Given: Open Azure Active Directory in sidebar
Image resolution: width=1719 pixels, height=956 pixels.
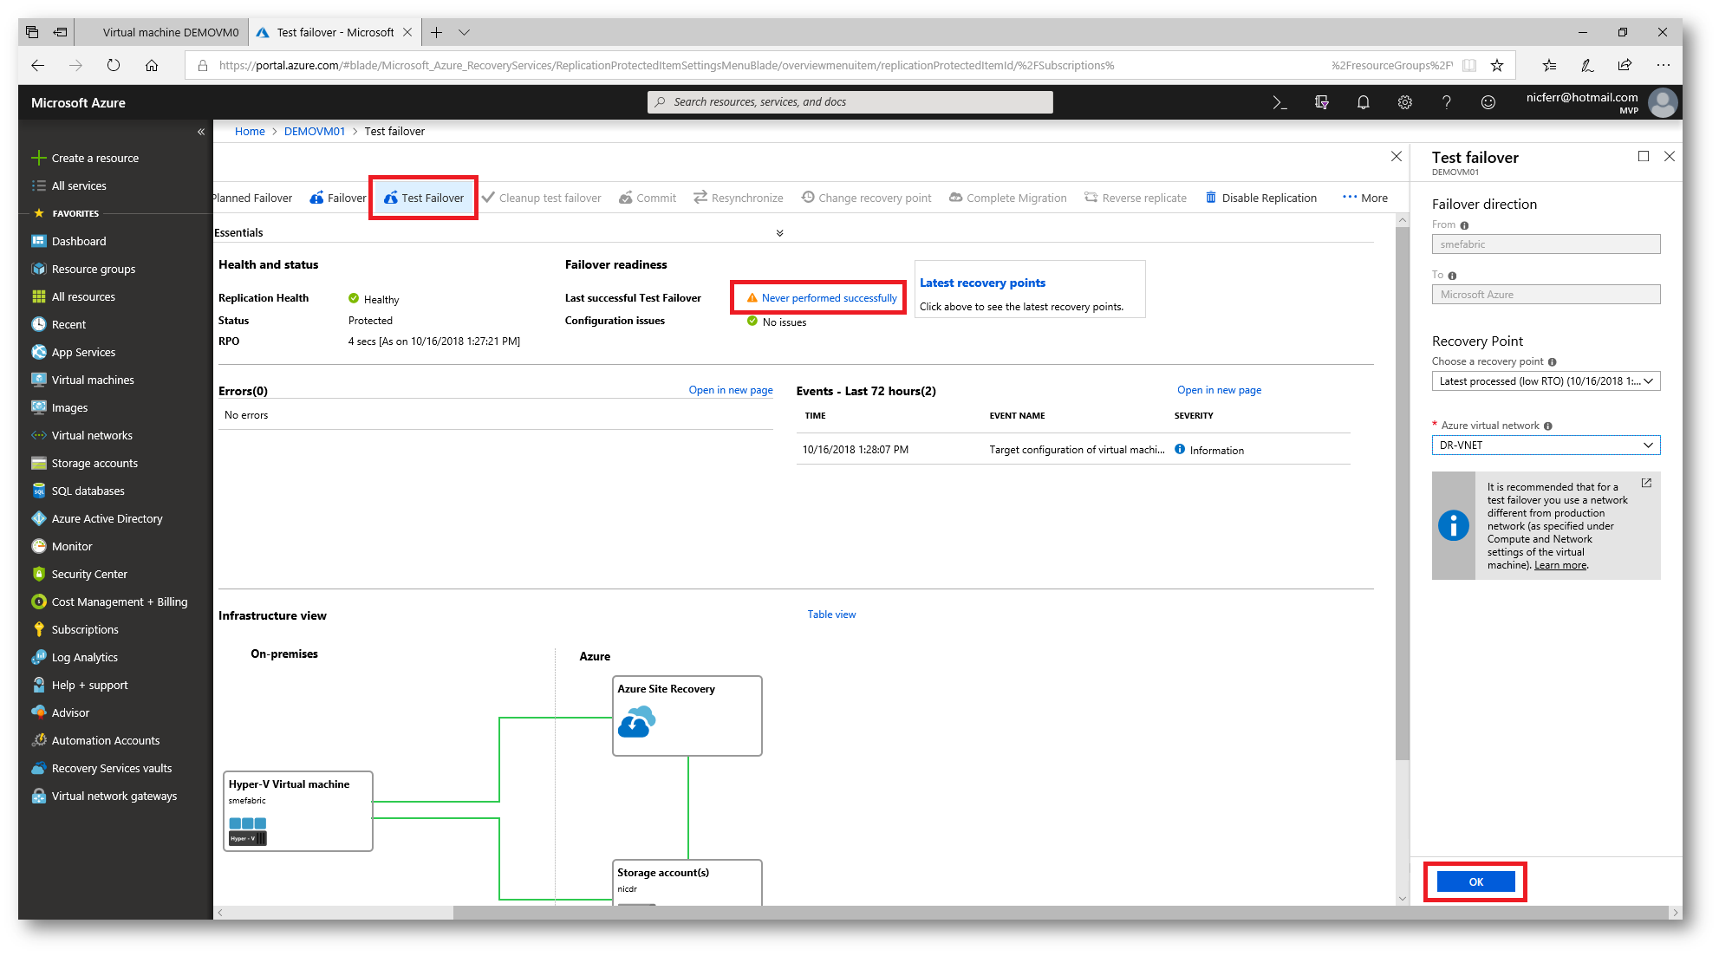Looking at the screenshot, I should coord(107,518).
